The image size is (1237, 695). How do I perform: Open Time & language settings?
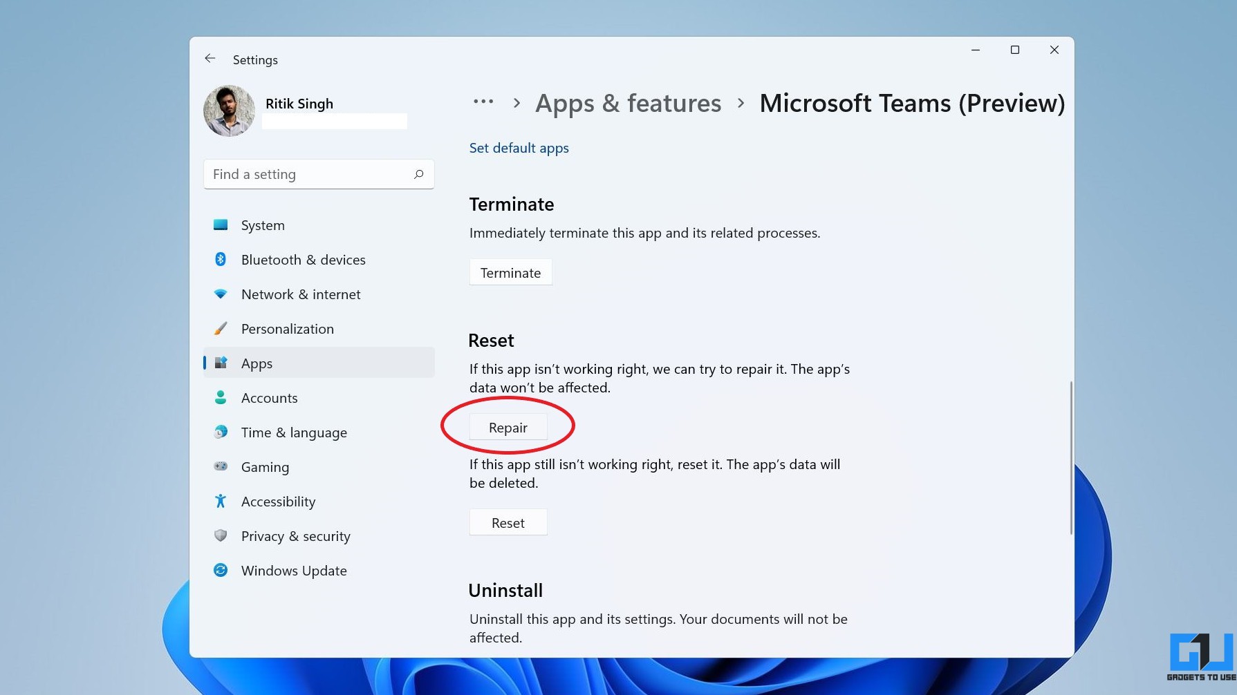coord(220,432)
